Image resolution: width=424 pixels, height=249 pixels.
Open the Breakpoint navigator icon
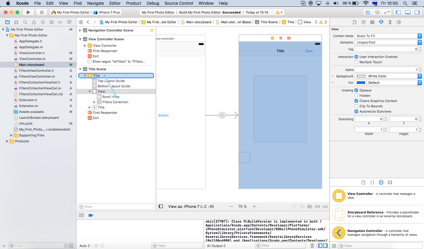(61, 22)
